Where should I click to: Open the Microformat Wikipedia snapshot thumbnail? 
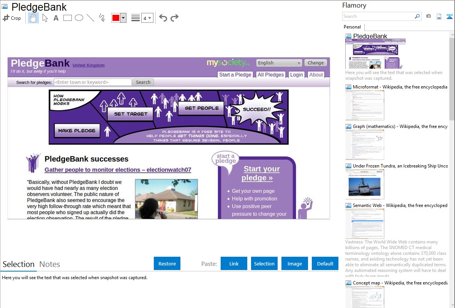click(x=365, y=105)
